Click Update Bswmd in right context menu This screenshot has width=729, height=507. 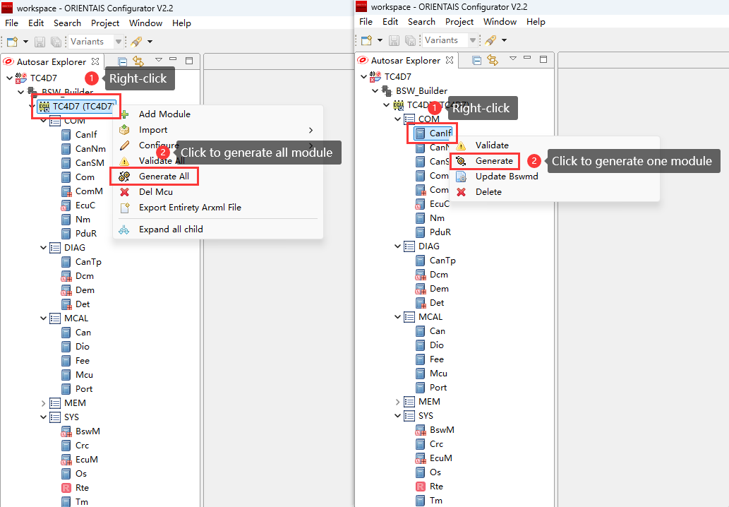[506, 177]
